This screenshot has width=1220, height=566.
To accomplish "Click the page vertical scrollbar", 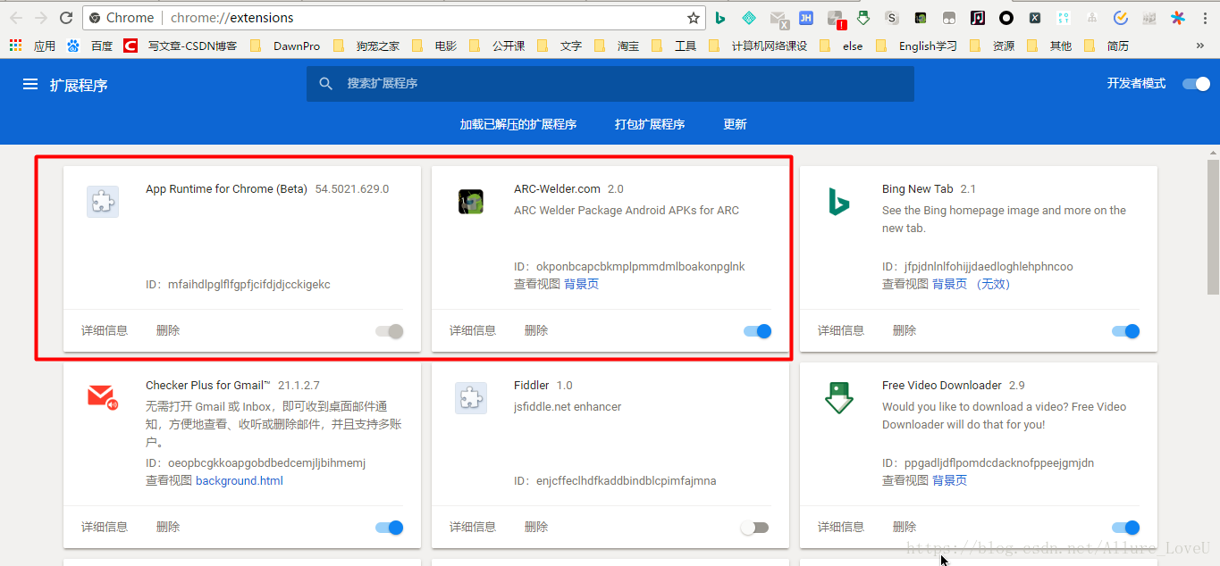I will (x=1213, y=228).
